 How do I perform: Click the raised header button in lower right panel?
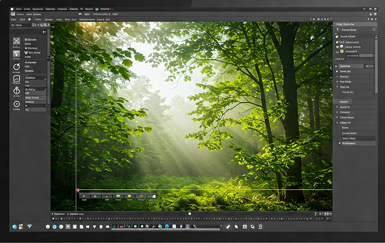(x=344, y=102)
